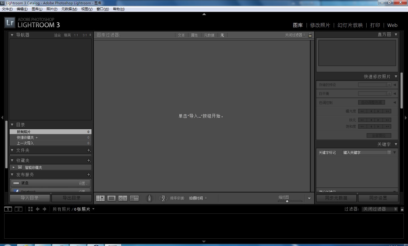The width and height of the screenshot is (408, 246).
Task: Expand the Smart Collections item
Action: (x=13, y=167)
